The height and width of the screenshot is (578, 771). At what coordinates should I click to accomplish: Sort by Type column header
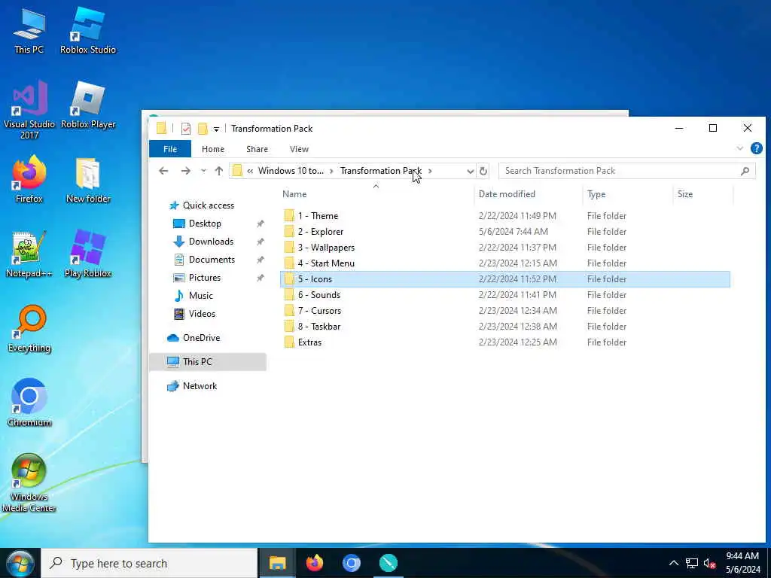pyautogui.click(x=596, y=194)
